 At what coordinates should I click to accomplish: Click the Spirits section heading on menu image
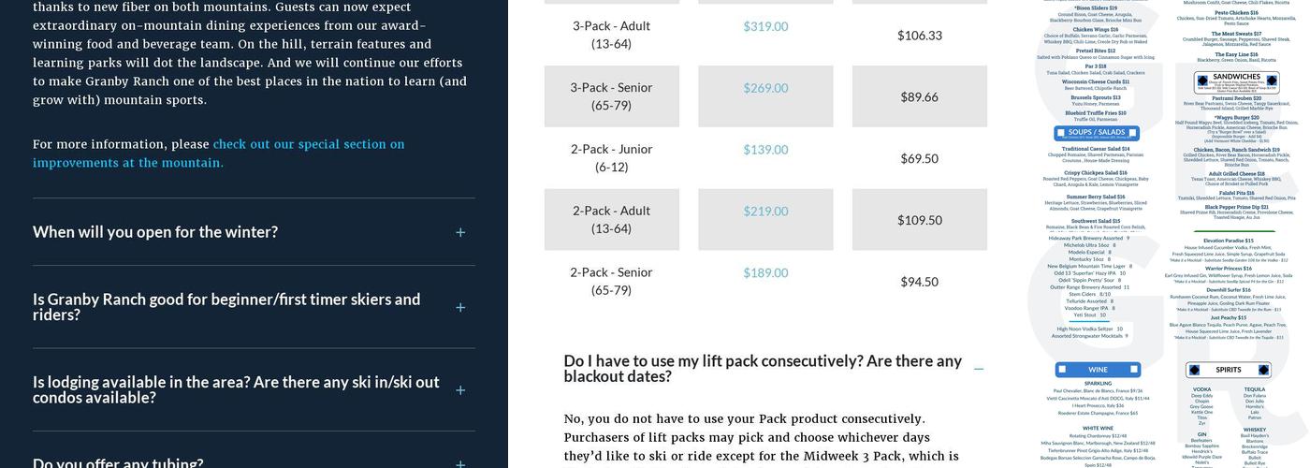coord(1228,370)
